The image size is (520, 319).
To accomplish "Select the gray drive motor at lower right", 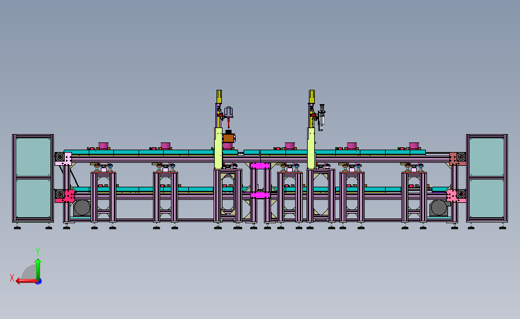I will (438, 208).
